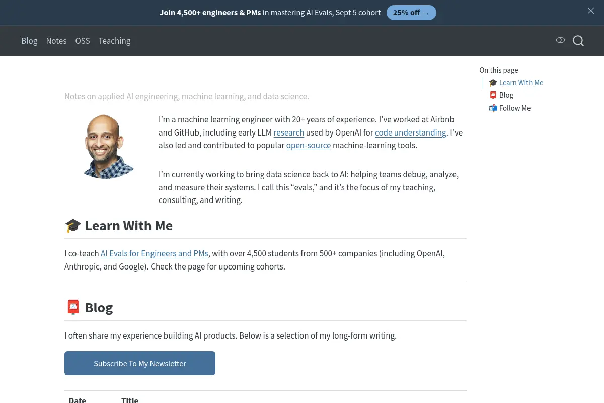This screenshot has width=604, height=403.
Task: Dismiss the announcement banner with X
Action: coord(591,11)
